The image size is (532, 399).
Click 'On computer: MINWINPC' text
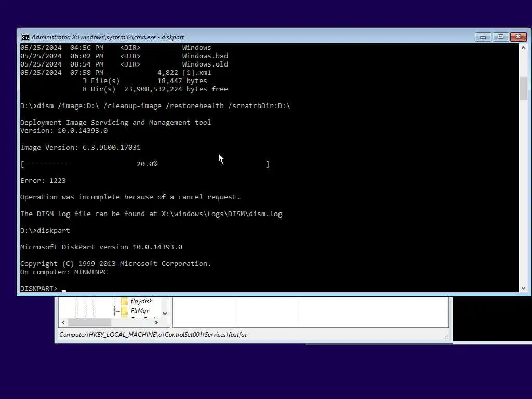coord(64,272)
